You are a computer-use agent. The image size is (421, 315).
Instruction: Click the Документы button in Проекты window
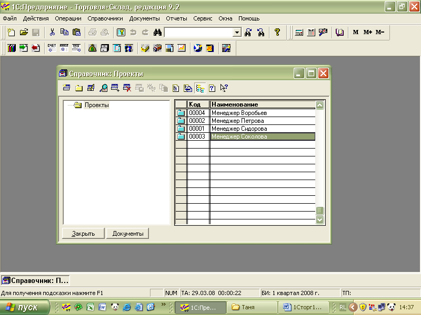[x=128, y=234]
